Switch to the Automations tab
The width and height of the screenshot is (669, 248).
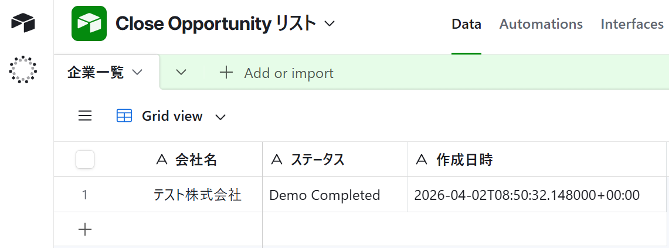click(x=541, y=24)
